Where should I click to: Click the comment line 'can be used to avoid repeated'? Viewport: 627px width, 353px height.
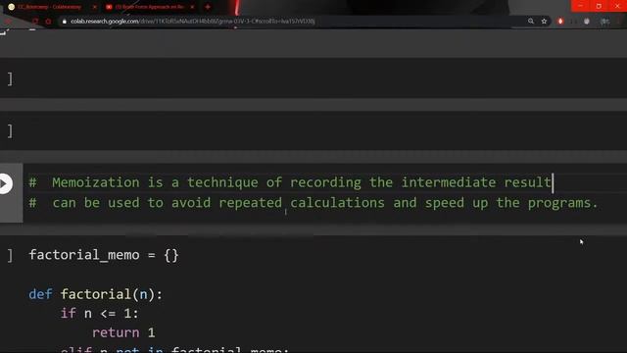[313, 203]
